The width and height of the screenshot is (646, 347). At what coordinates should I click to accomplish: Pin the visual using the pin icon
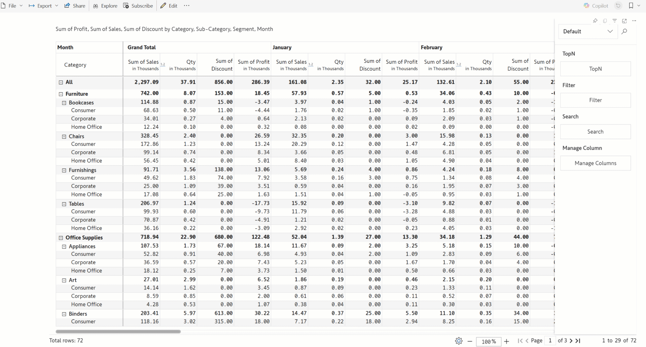595,21
